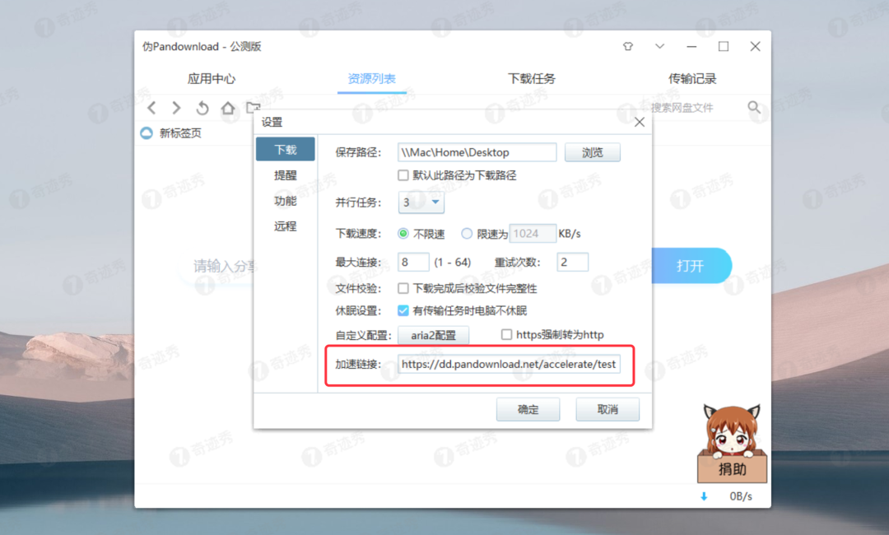The width and height of the screenshot is (889, 535).
Task: Enable 默认此路径为下载路径 checkbox
Action: click(403, 175)
